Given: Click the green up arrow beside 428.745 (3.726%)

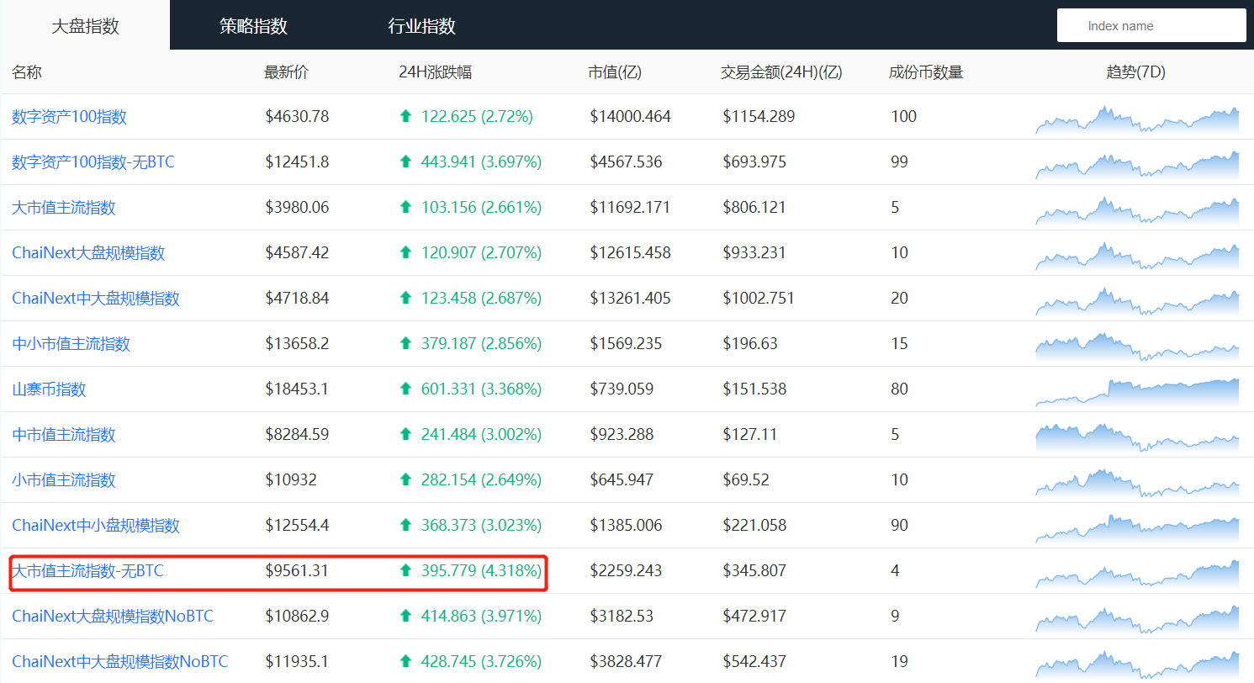Looking at the screenshot, I should coord(406,661).
